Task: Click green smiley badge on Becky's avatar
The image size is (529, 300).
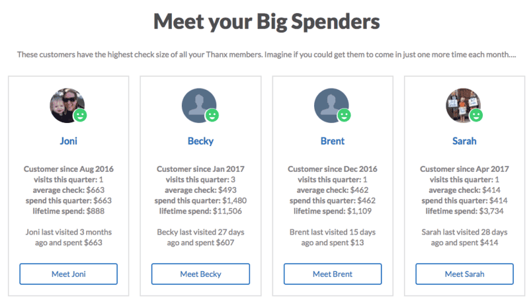Action: pyautogui.click(x=212, y=116)
